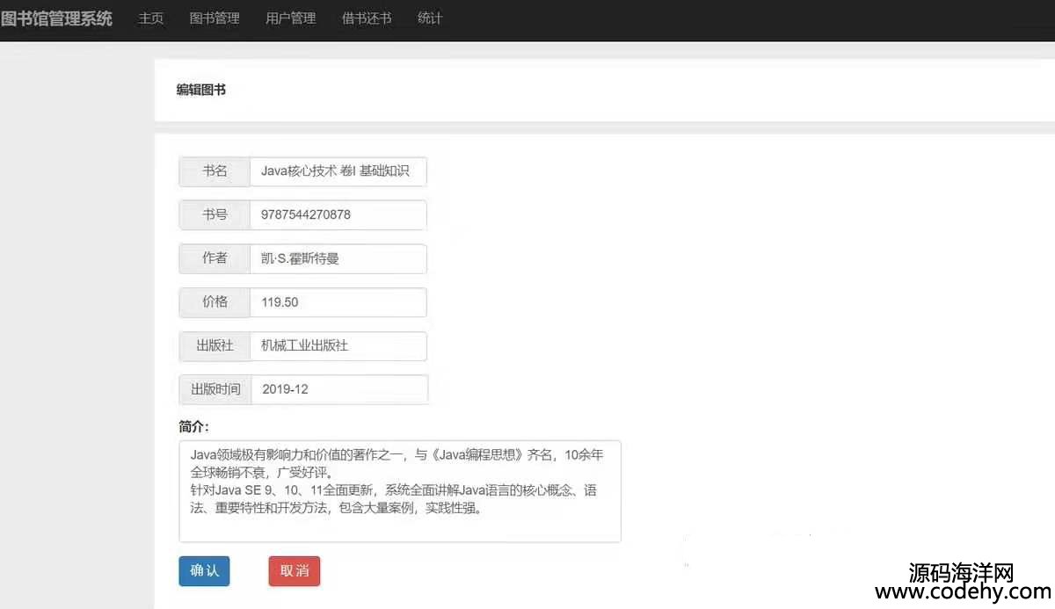Click the 出版社 input with 机械工业出版社

click(x=338, y=346)
